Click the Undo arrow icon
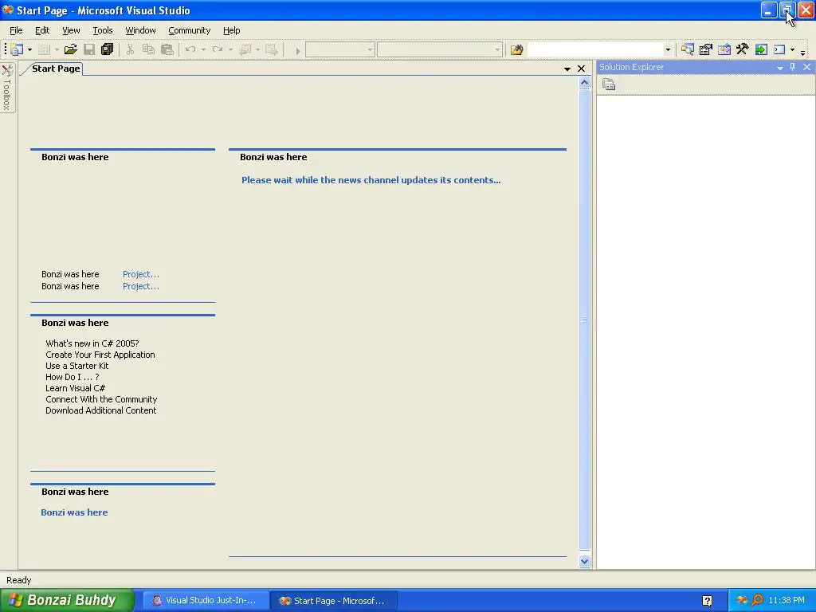The width and height of the screenshot is (816, 612). [190, 49]
